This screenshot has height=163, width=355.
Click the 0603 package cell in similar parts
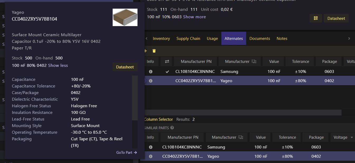pos(316,147)
